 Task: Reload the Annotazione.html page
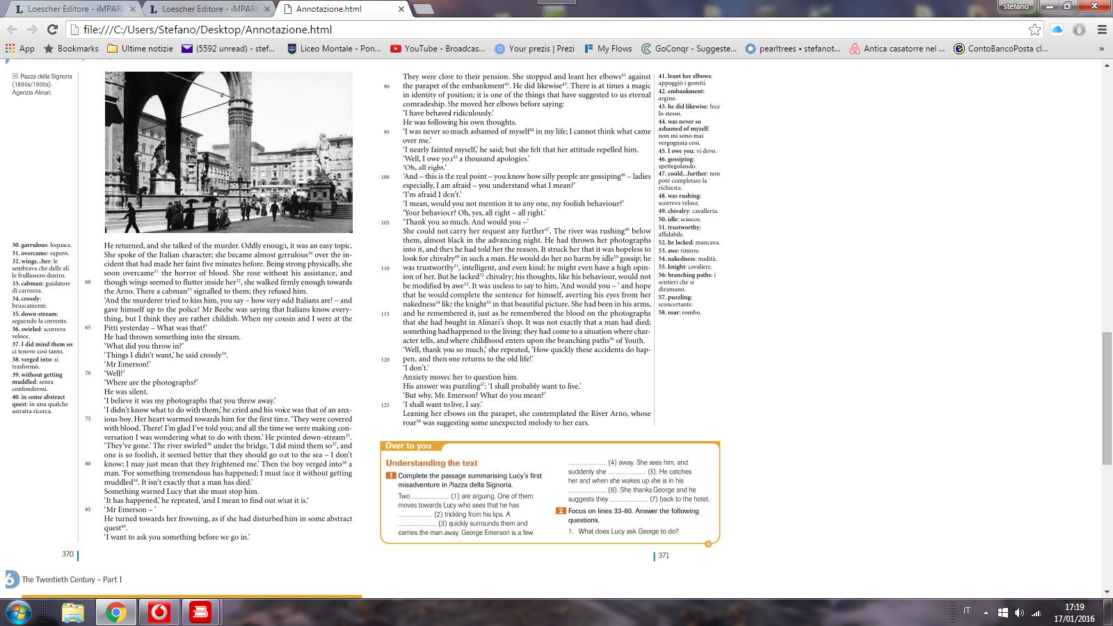(x=52, y=29)
